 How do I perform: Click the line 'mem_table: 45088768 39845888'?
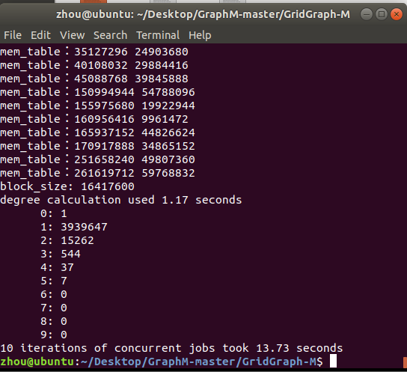tap(94, 79)
